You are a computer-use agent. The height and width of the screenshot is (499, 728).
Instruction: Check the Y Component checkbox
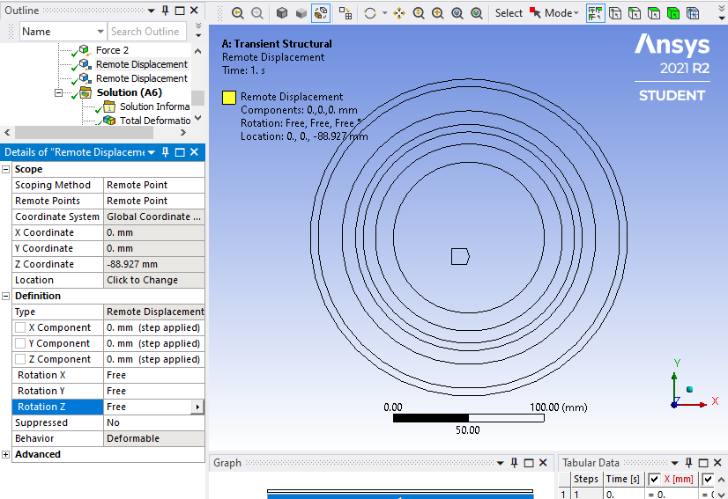(20, 343)
